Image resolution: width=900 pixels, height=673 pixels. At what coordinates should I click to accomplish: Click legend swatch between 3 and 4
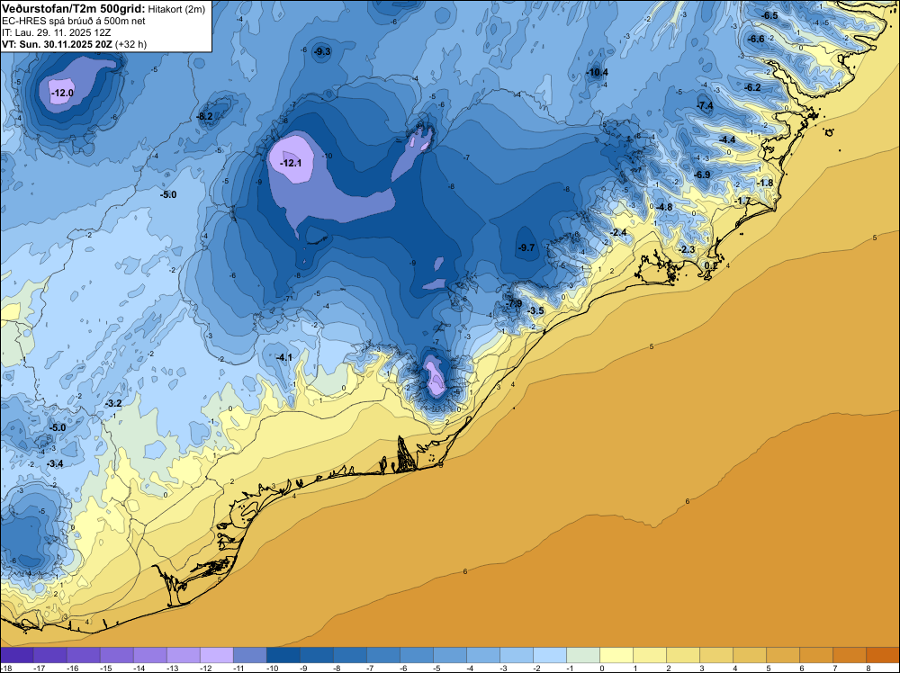tap(716, 655)
